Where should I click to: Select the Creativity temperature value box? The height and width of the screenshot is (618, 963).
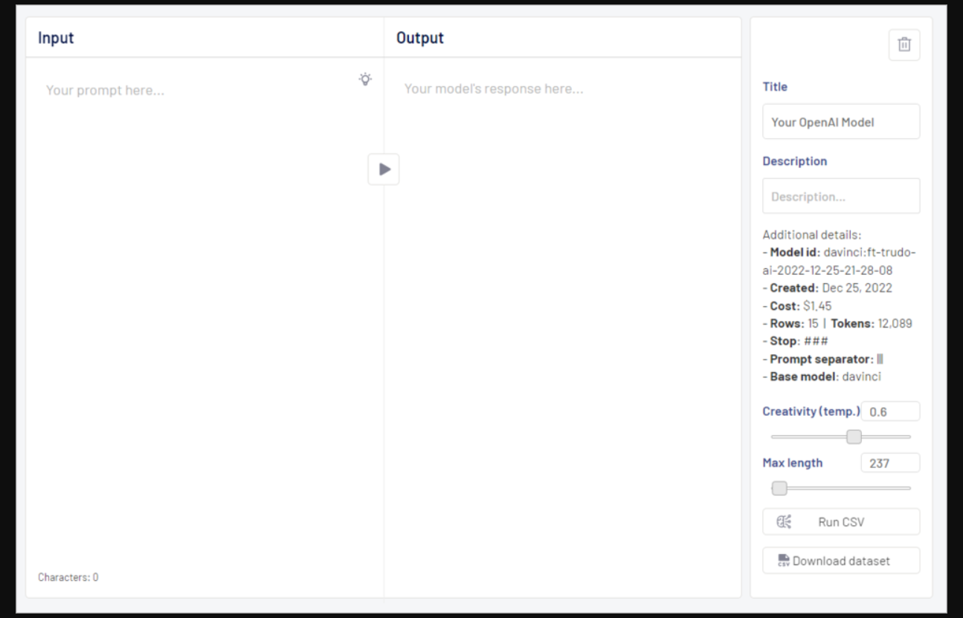pos(889,412)
